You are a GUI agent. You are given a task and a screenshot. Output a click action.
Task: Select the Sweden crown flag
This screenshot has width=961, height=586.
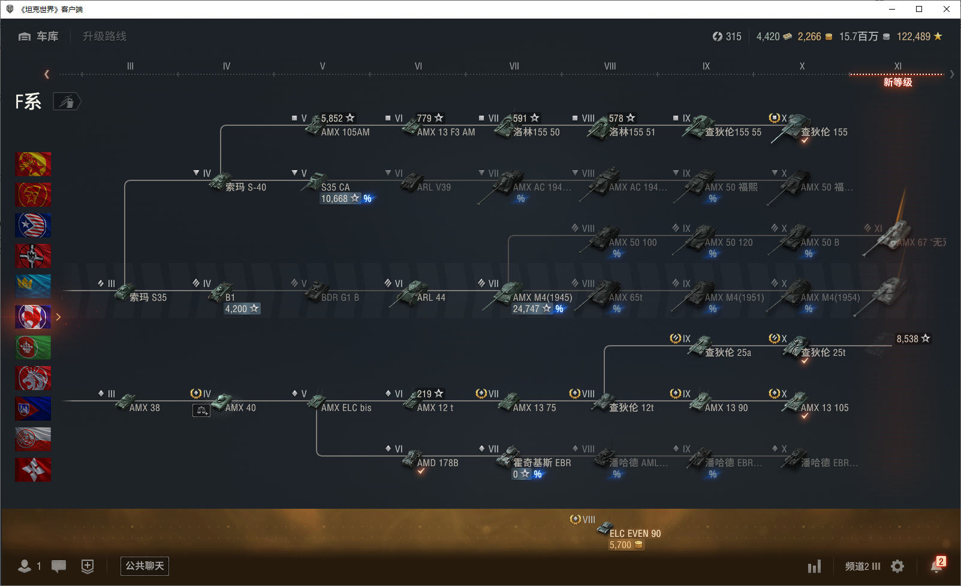tap(33, 286)
